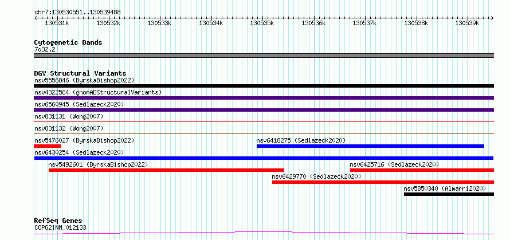Select the red nsv6425716 variant bar

[x=422, y=170]
